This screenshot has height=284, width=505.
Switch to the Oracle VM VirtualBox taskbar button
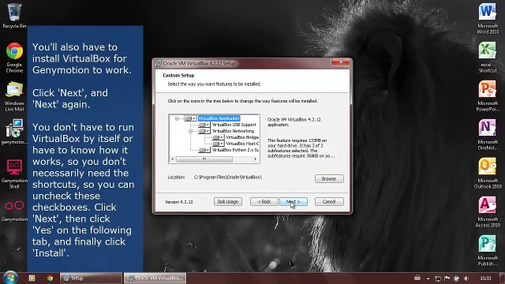[x=155, y=278]
